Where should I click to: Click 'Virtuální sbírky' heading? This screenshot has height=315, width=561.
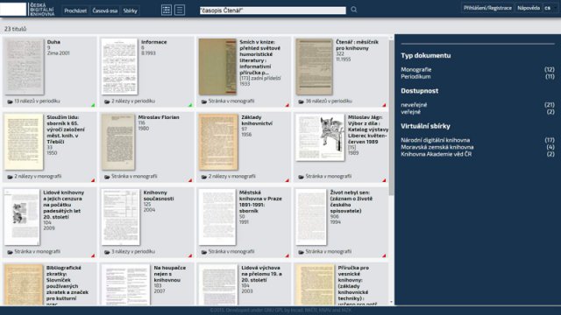(425, 126)
